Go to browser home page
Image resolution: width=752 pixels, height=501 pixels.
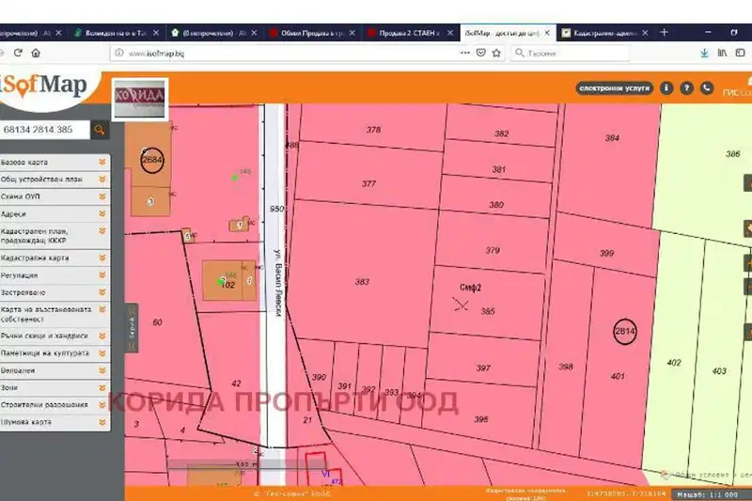[x=36, y=53]
